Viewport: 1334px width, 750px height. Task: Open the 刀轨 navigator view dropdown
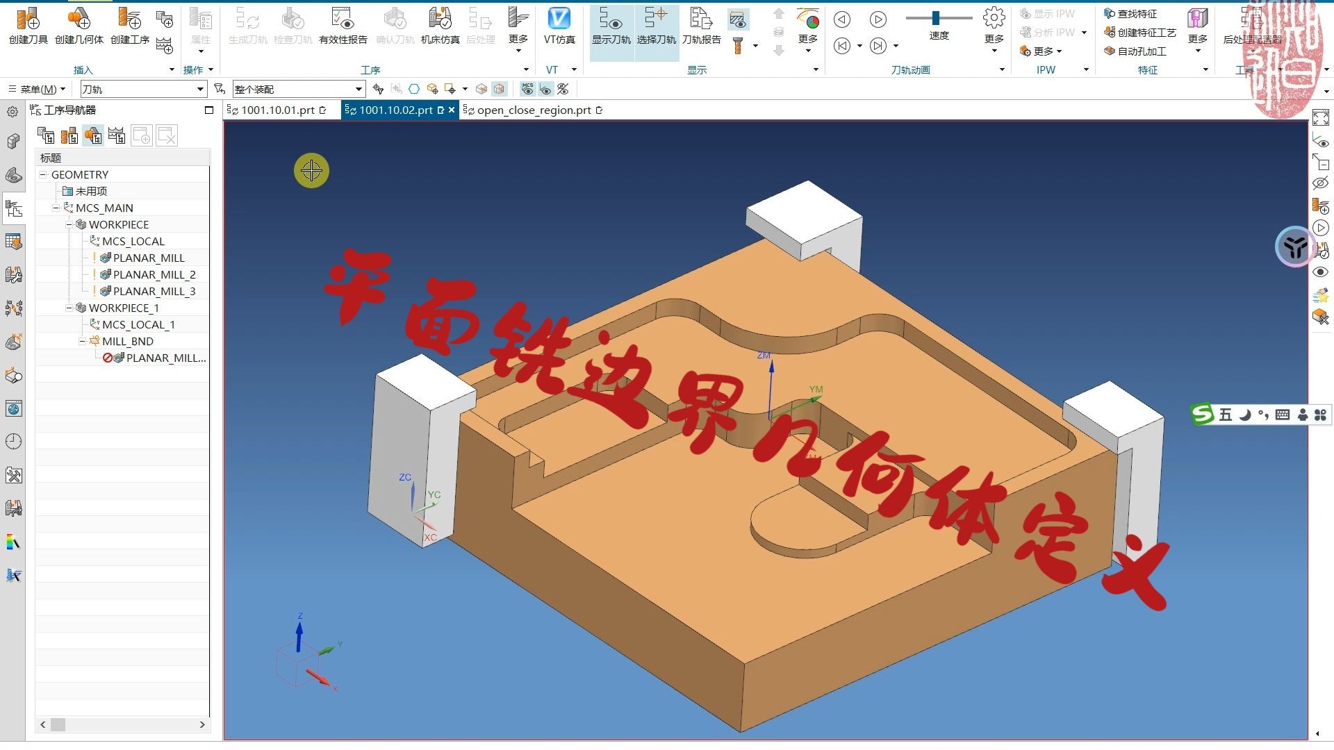click(201, 89)
